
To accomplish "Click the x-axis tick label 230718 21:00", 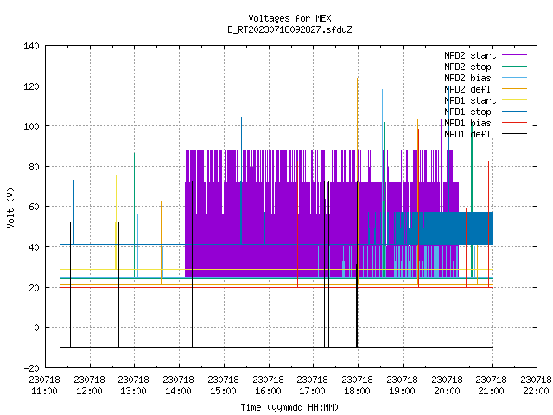I will (x=492, y=386).
